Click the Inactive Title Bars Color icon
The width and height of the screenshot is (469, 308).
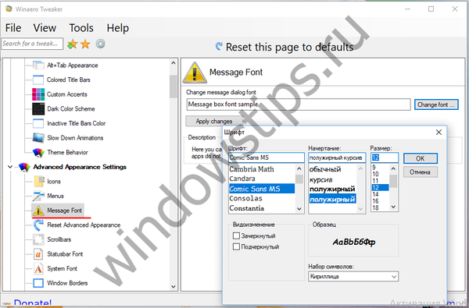point(38,123)
